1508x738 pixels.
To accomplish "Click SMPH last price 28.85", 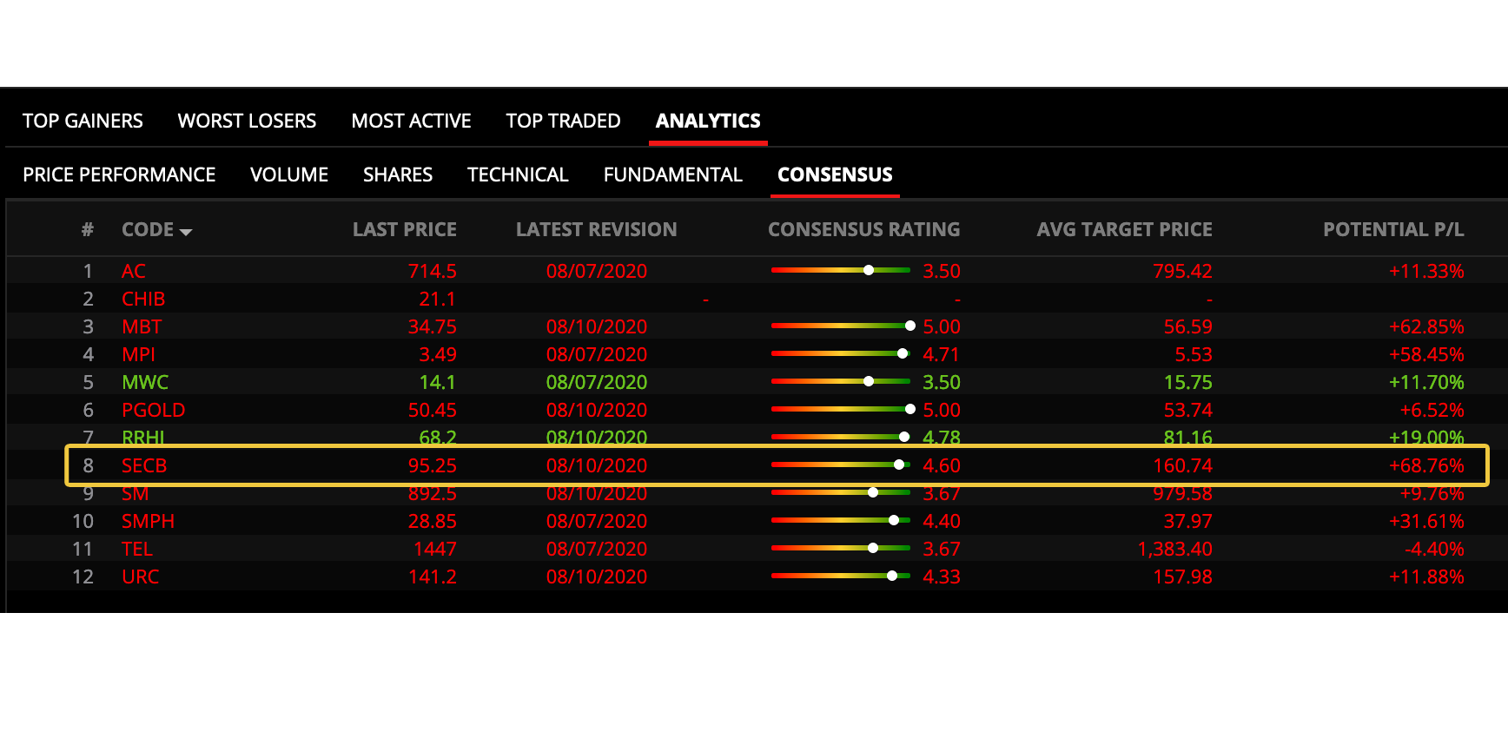I will pos(433,521).
